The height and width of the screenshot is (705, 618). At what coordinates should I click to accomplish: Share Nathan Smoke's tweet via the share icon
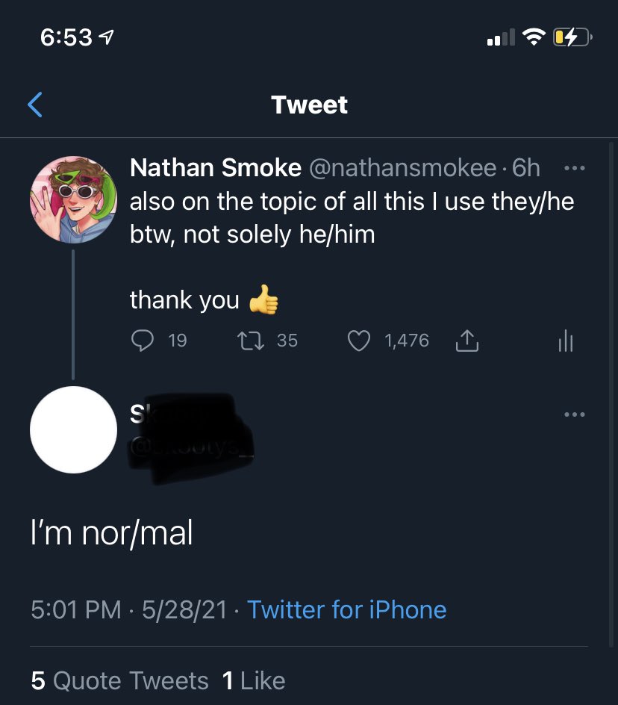click(x=466, y=341)
